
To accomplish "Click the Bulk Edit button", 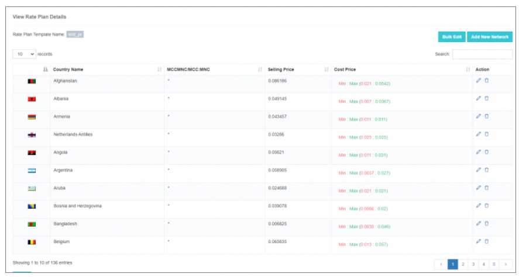I will [451, 37].
